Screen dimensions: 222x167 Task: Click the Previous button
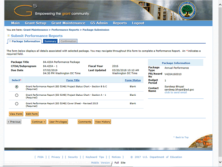(x=14, y=122)
